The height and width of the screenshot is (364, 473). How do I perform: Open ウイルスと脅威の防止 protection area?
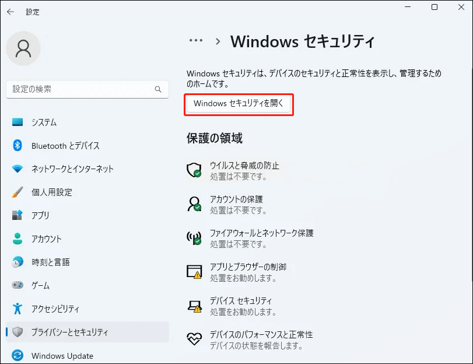tap(244, 166)
